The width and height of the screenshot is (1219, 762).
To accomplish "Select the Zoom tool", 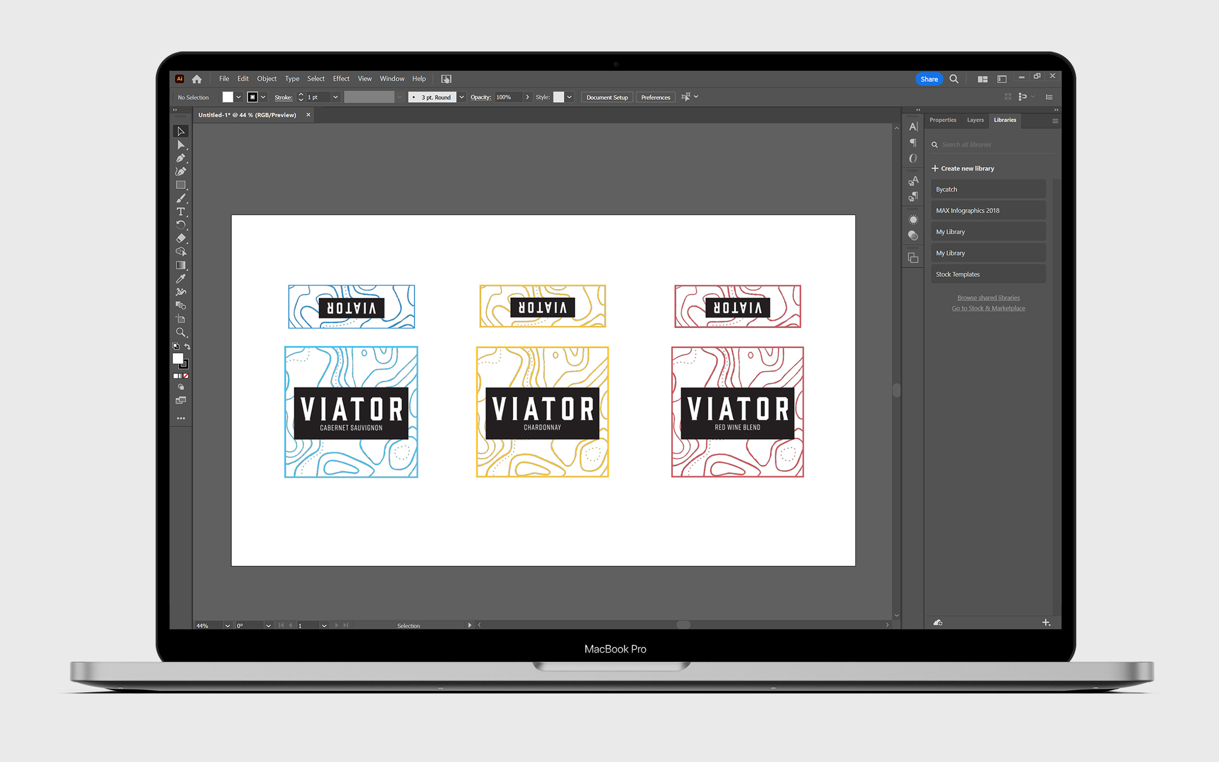I will pos(181,332).
